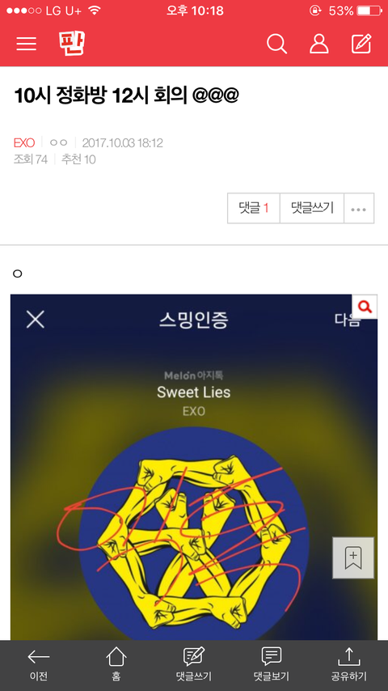388x691 pixels.
Task: Tap 댓글쓰기 in bottom bar
Action: click(194, 664)
